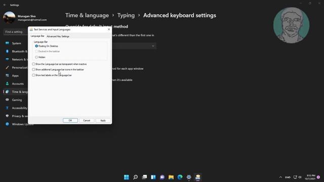Image resolution: width=324 pixels, height=182 pixels.
Task: Open the Privacy & security sidebar icon
Action: [x=7, y=116]
